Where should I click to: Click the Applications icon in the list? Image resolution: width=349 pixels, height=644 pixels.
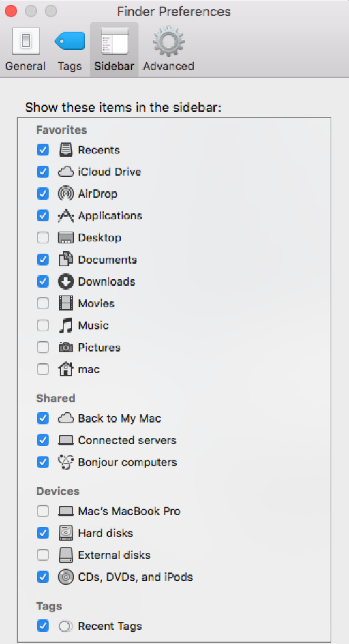[65, 215]
